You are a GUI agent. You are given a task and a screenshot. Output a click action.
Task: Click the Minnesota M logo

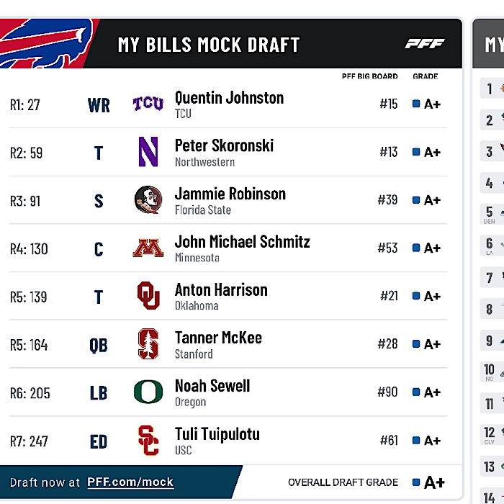click(x=148, y=248)
